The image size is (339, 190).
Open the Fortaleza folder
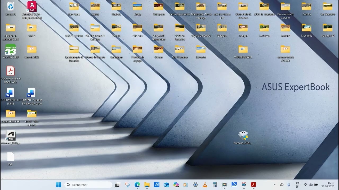264,30
